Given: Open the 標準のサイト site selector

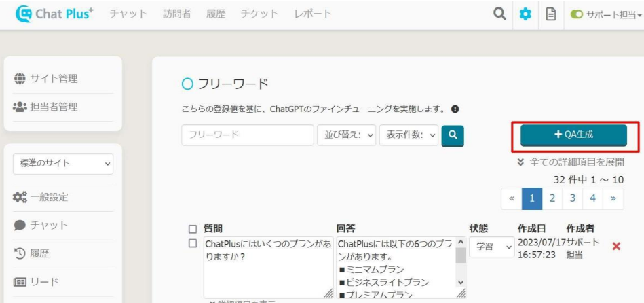Looking at the screenshot, I should (63, 163).
